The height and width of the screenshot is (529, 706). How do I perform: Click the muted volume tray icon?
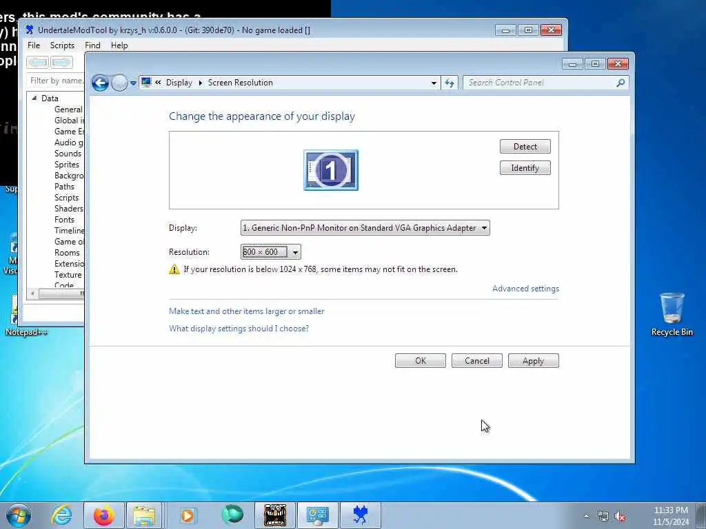pyautogui.click(x=620, y=517)
